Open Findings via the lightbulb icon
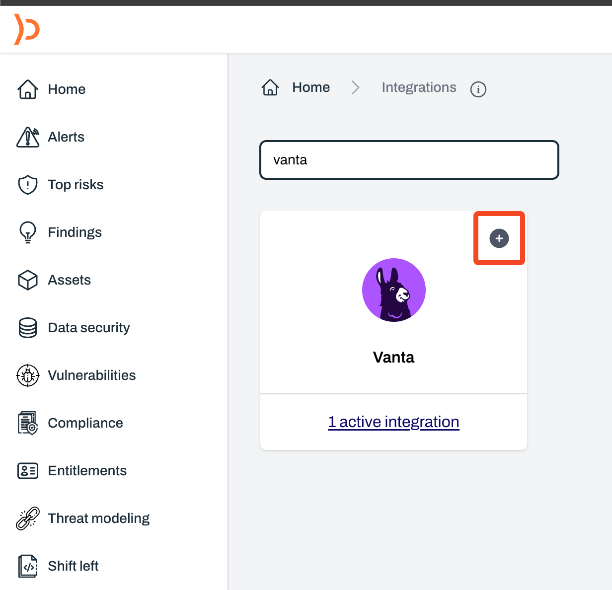Viewport: 612px width, 590px height. [x=28, y=232]
